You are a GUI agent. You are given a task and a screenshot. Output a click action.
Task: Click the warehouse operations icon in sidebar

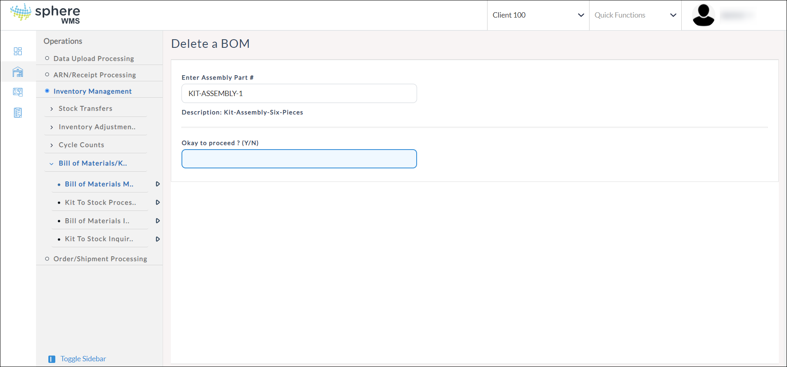pos(18,72)
